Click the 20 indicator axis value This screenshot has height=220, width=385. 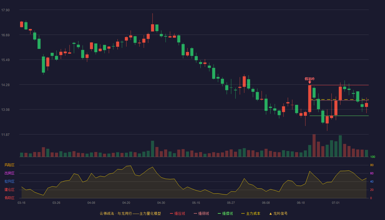[372, 190]
